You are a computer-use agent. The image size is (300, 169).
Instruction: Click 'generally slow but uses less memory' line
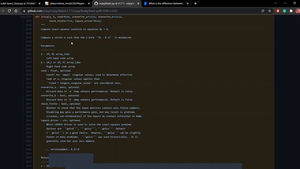pyautogui.click(x=71, y=141)
